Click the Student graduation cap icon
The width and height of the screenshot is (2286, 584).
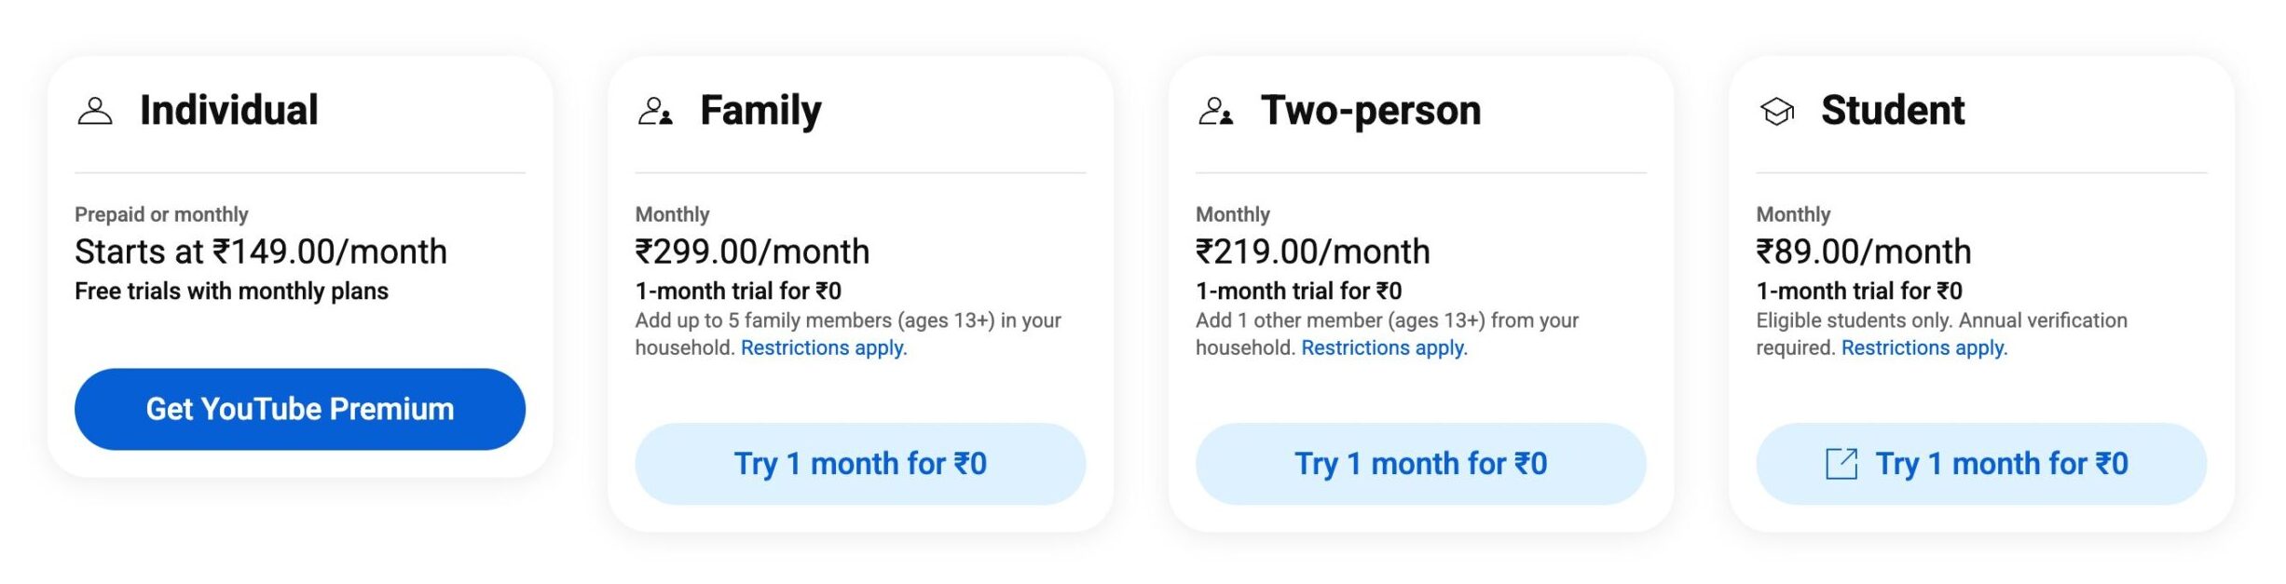tap(1776, 112)
